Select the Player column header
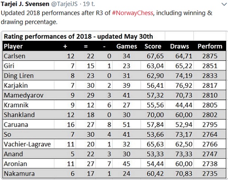 pyautogui.click(x=13, y=46)
